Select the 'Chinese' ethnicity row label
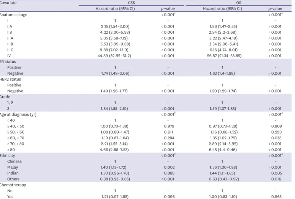The width and height of the screenshot is (295, 199). 14,161
